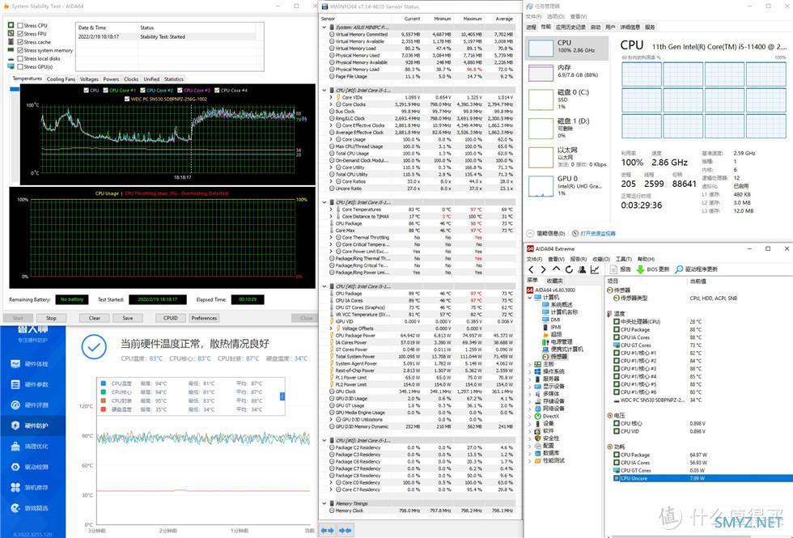
Task: Click the blue CPU温度 legend swatch
Action: [x=104, y=383]
